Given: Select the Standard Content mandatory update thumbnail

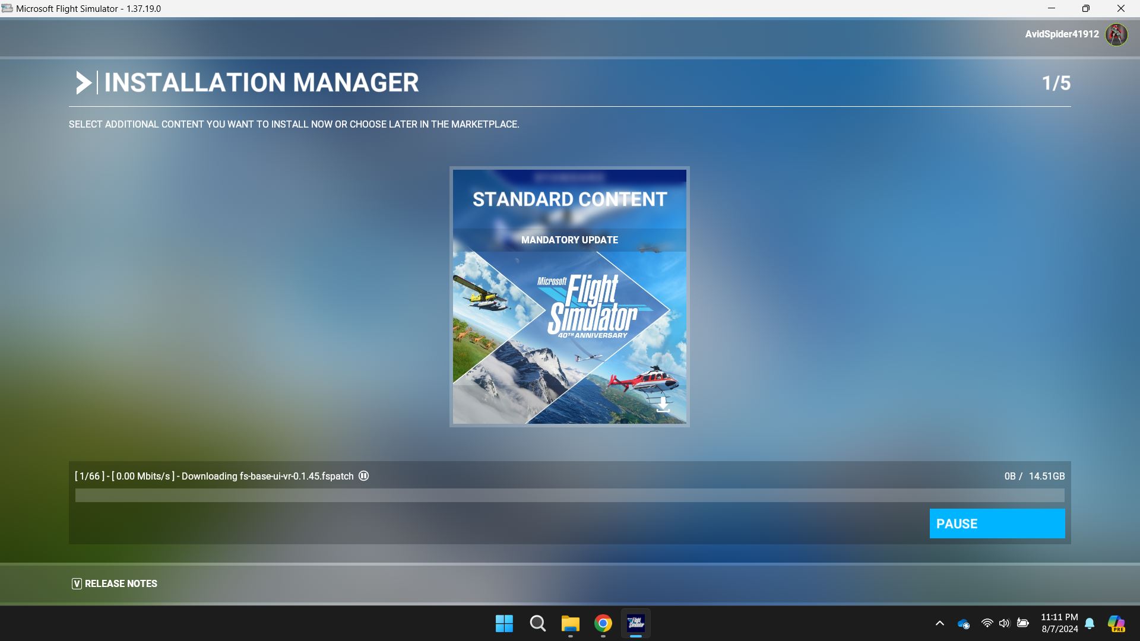Looking at the screenshot, I should click(x=569, y=296).
